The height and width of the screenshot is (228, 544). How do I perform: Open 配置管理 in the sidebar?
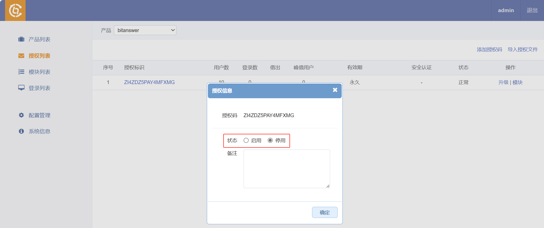pyautogui.click(x=39, y=115)
